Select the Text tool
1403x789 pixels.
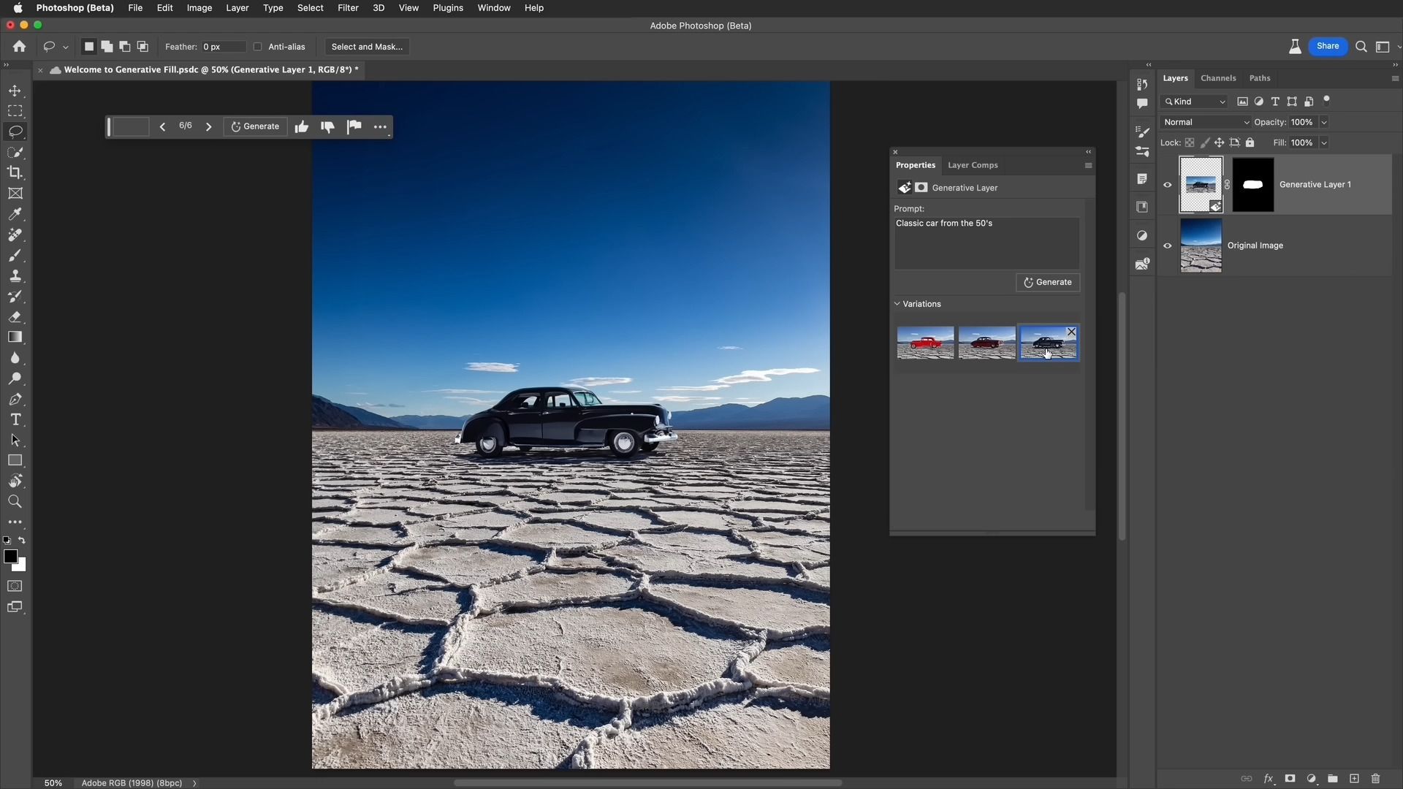[x=15, y=418]
